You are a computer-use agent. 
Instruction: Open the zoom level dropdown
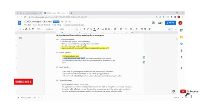[40, 29]
